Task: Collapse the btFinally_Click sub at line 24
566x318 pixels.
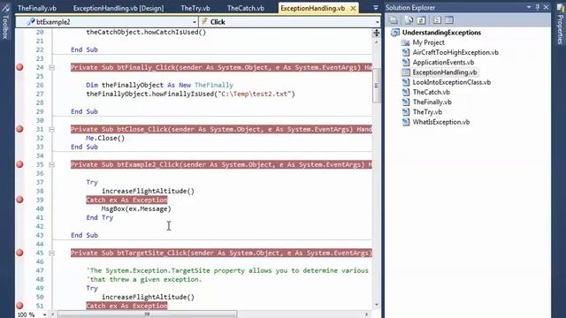Action: tap(51, 67)
